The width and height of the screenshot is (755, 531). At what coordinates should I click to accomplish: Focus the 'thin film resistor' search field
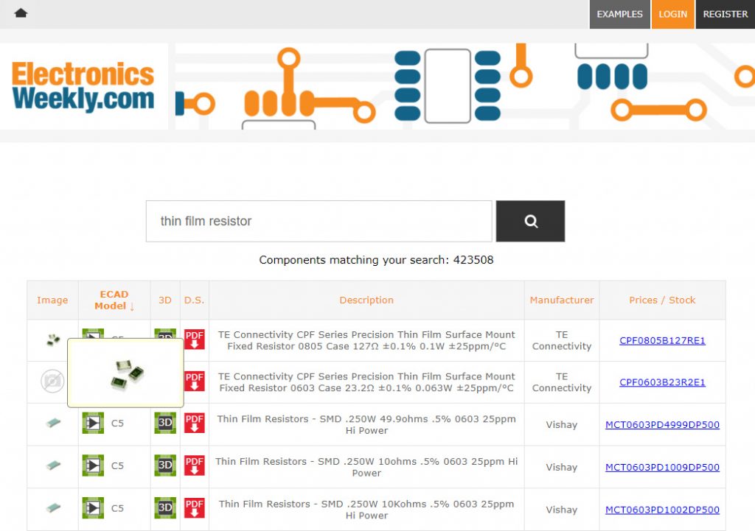[x=319, y=221]
